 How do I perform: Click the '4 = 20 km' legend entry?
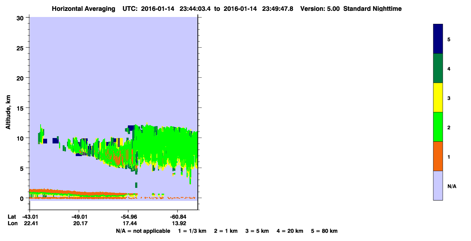(x=290, y=231)
